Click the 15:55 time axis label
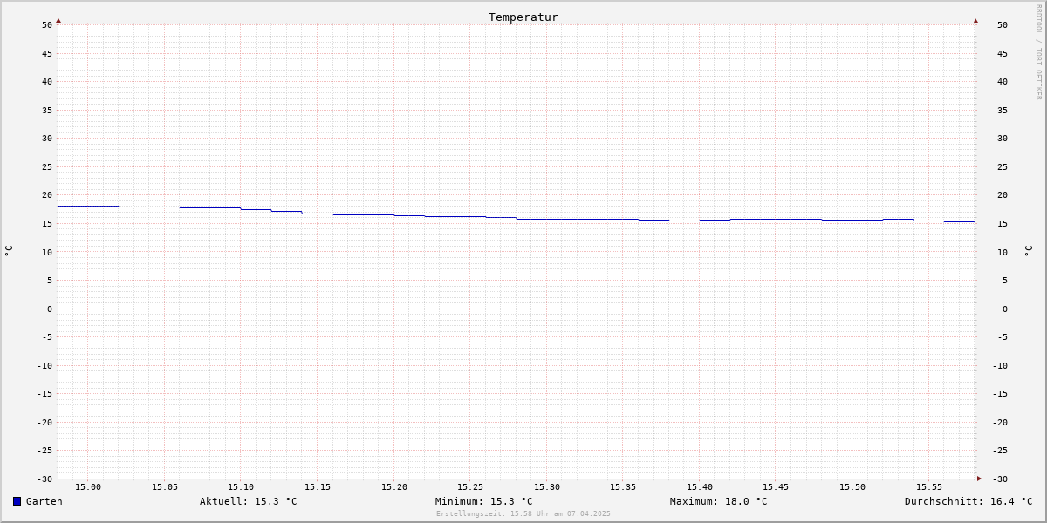 [929, 487]
